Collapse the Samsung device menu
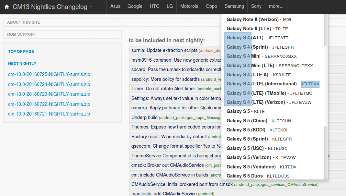Screen dimensions: 346x196 234,6
